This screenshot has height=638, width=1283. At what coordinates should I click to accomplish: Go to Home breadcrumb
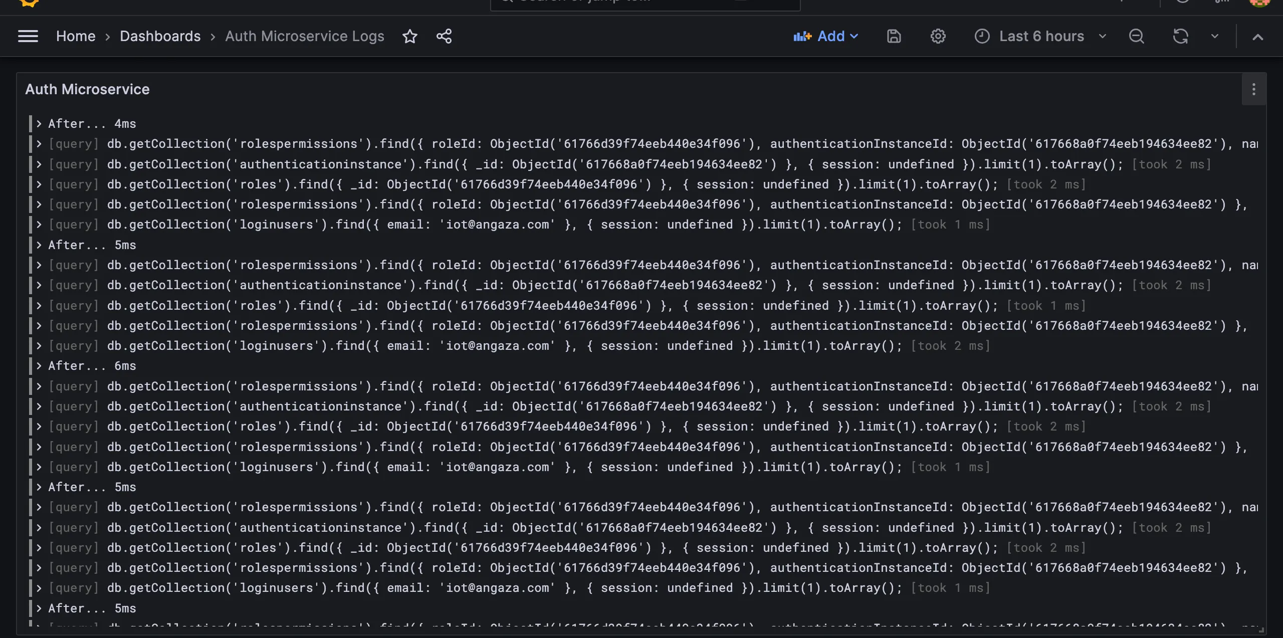pos(76,36)
